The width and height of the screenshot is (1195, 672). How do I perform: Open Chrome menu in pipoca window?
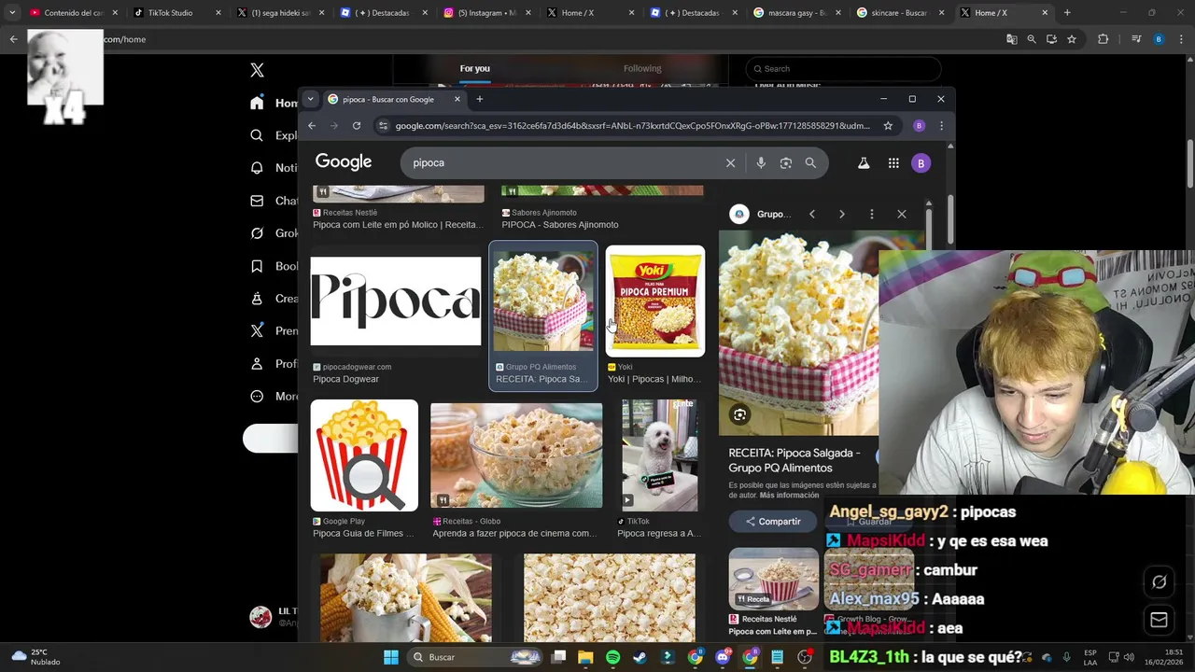941,126
